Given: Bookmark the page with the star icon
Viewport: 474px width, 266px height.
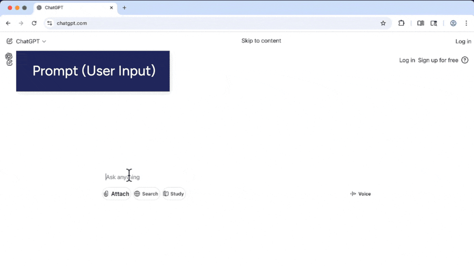Looking at the screenshot, I should click(383, 23).
